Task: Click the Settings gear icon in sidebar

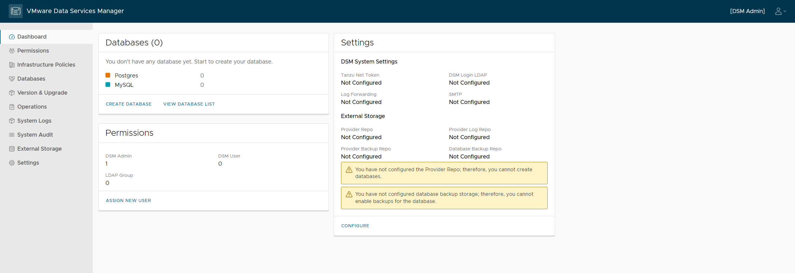Action: pyautogui.click(x=12, y=163)
